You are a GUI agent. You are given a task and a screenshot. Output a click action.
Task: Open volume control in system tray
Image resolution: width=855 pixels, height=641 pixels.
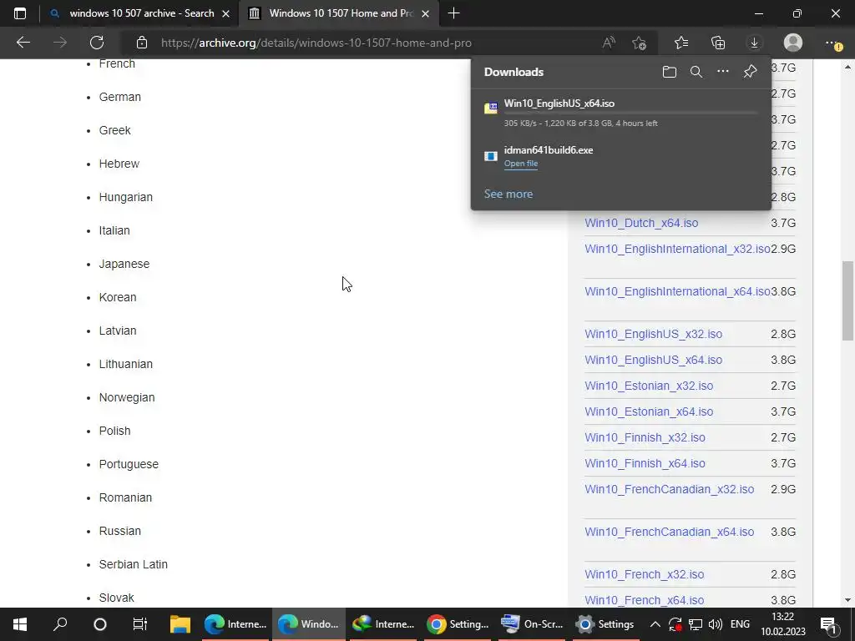click(716, 624)
